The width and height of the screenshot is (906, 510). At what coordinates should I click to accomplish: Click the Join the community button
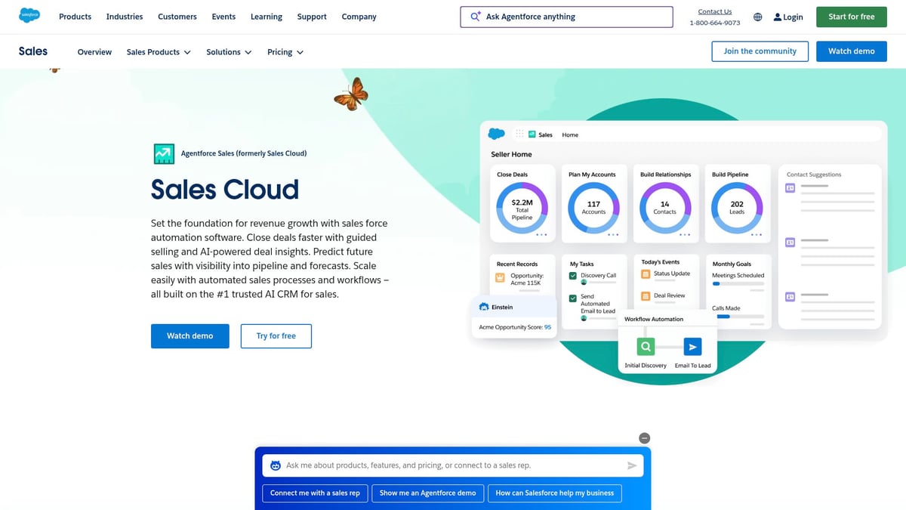(760, 51)
